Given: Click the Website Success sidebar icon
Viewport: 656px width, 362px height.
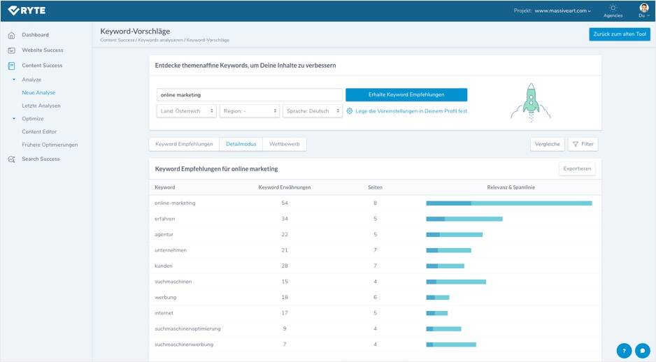Looking at the screenshot, I should tap(11, 50).
